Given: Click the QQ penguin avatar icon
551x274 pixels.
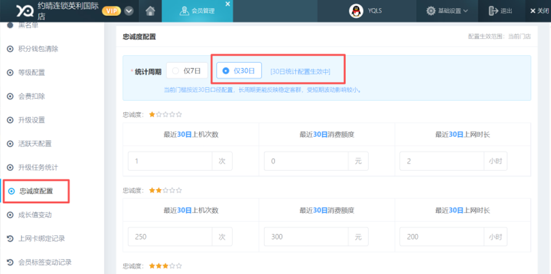Looking at the screenshot, I should (x=356, y=11).
